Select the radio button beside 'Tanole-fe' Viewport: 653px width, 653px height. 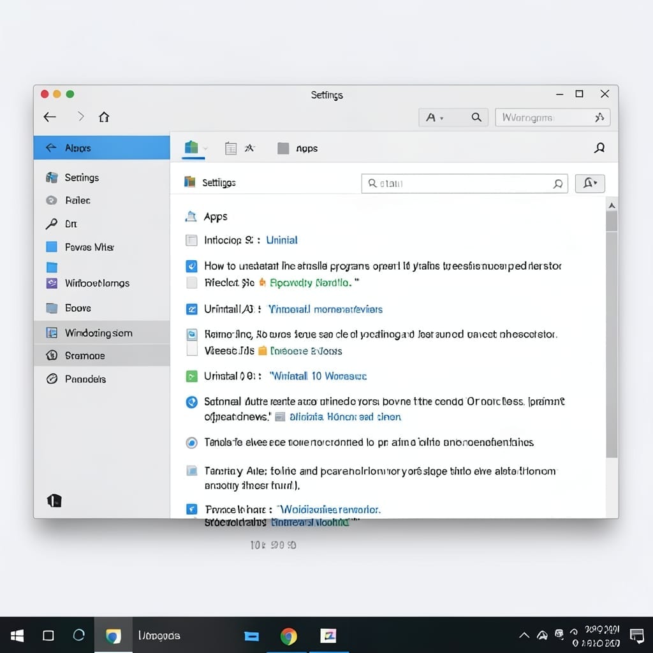tap(191, 443)
